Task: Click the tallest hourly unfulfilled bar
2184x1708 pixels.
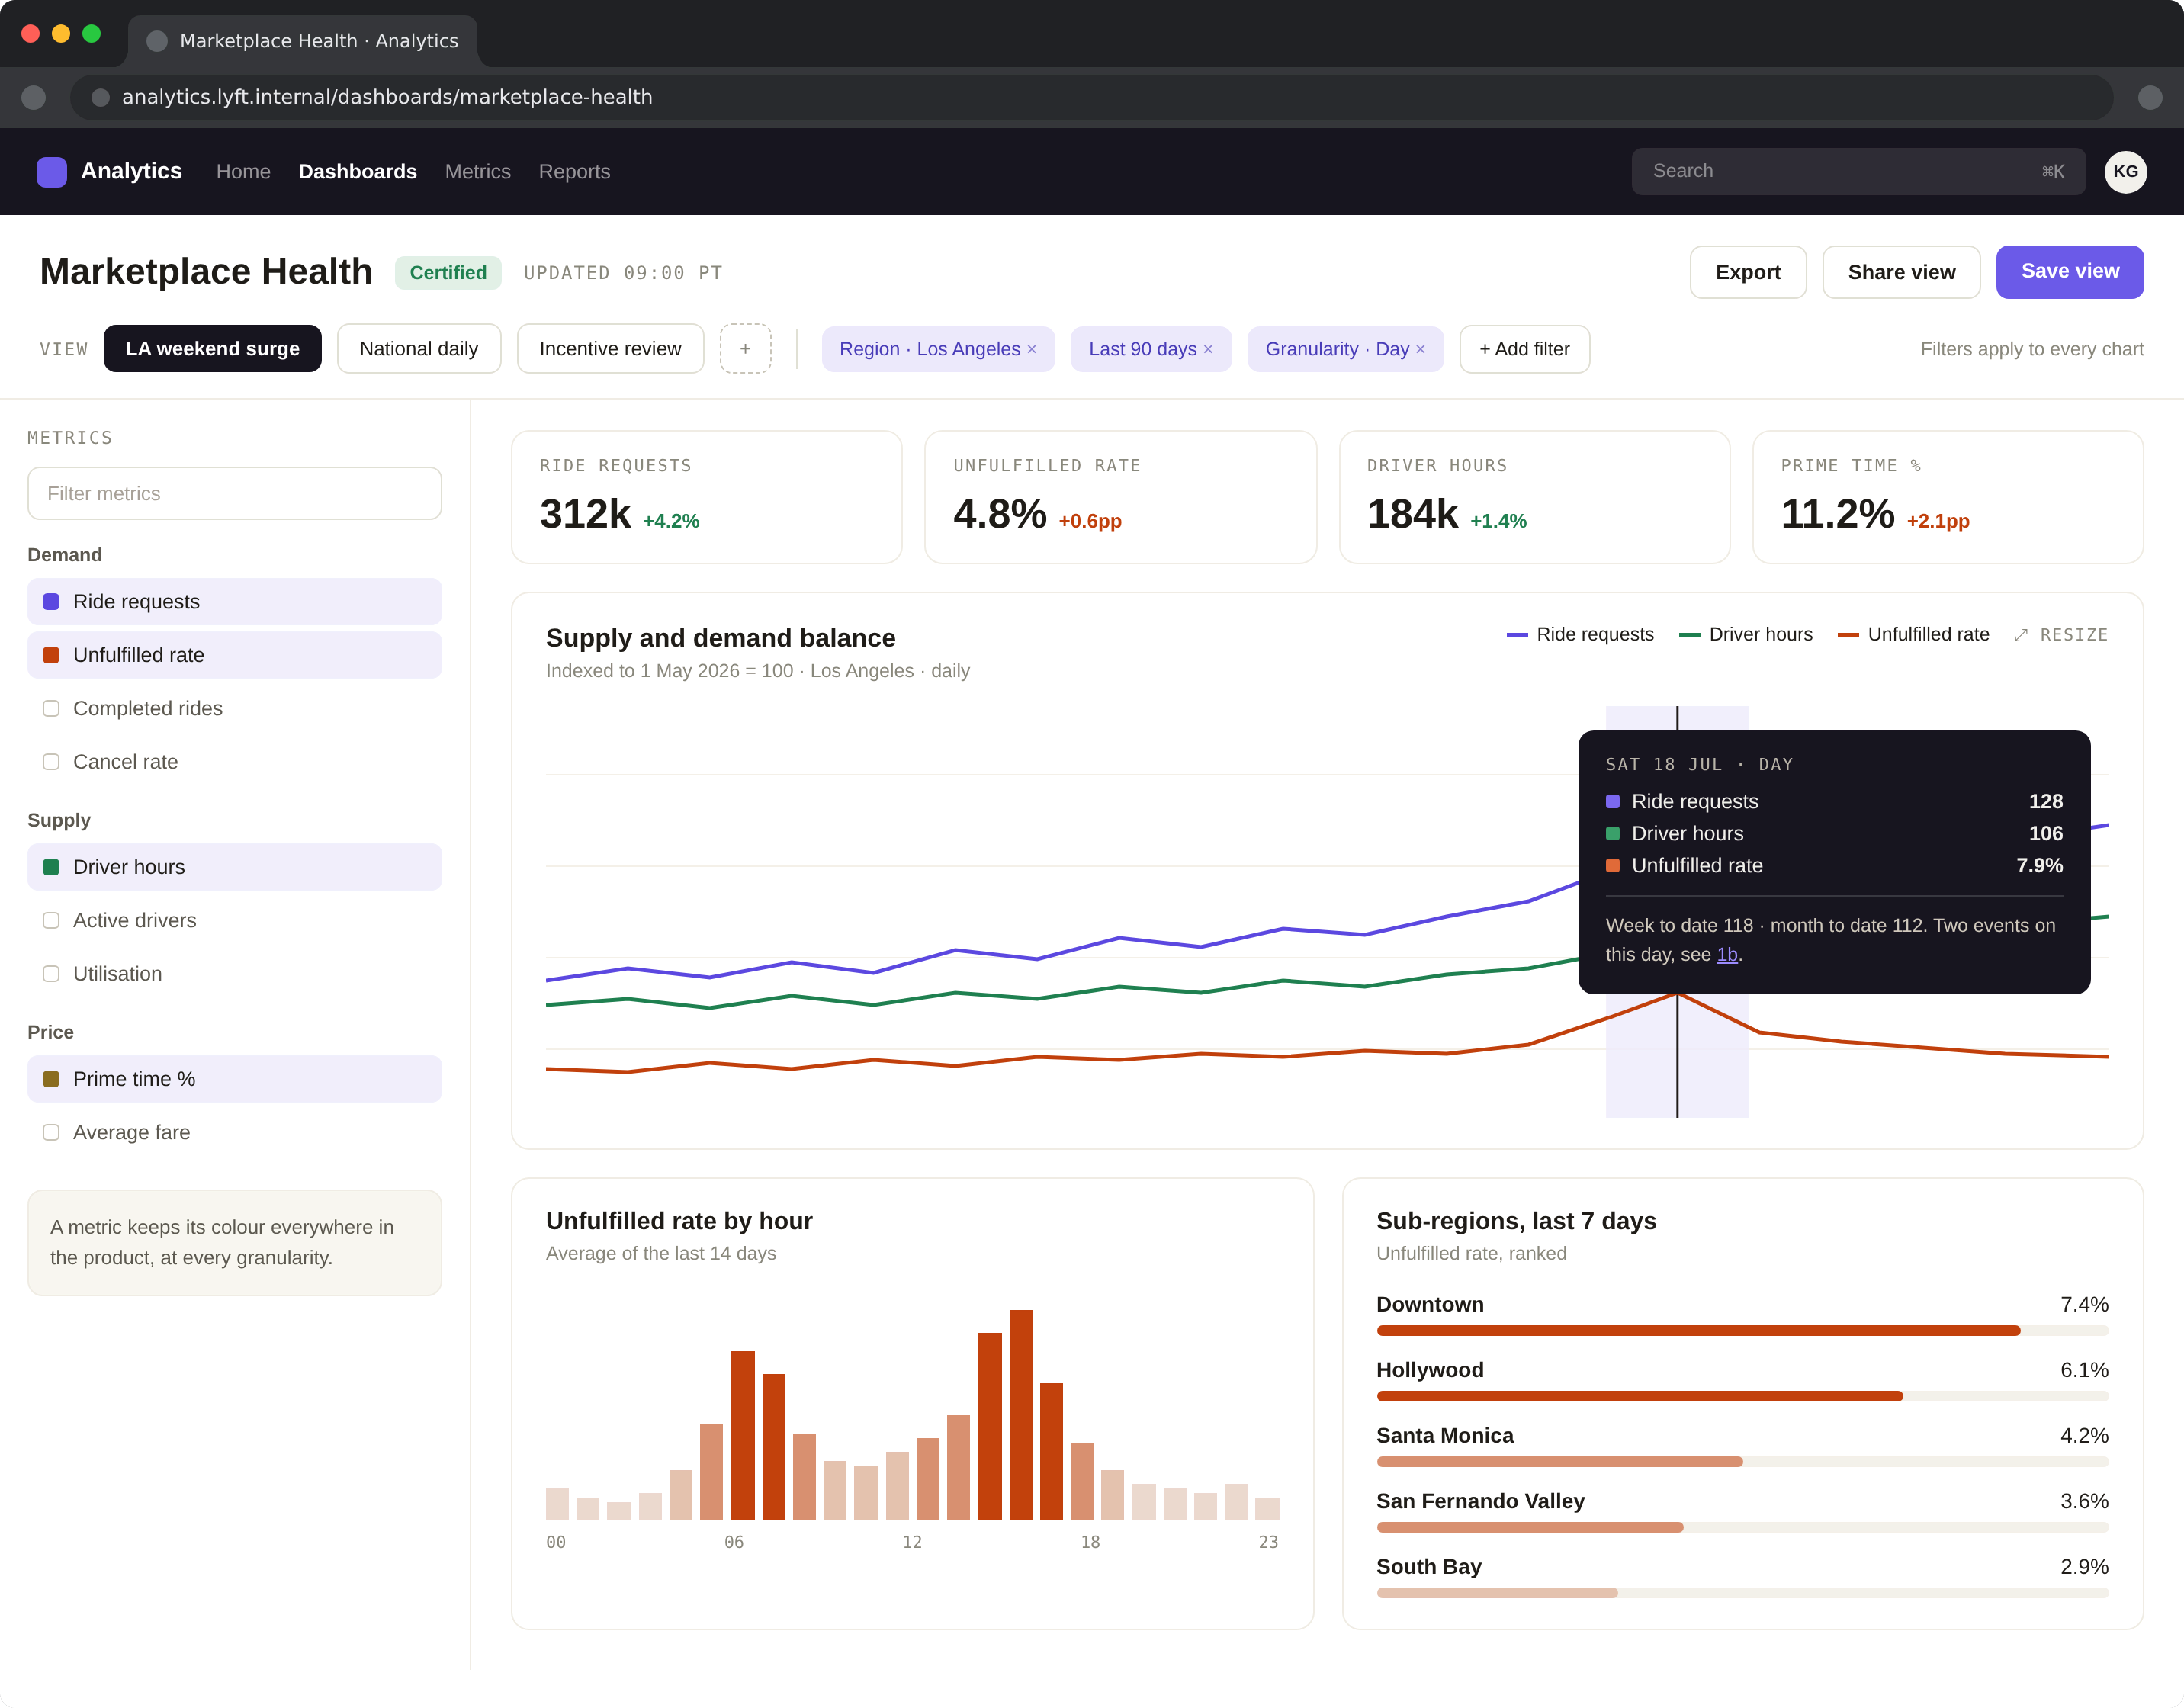Action: (1020, 1414)
